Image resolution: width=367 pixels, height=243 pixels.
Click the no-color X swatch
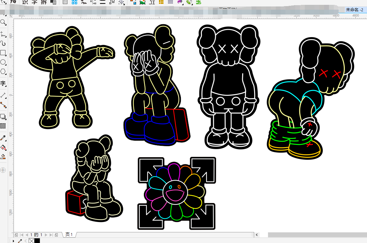pyautogui.click(x=31, y=241)
